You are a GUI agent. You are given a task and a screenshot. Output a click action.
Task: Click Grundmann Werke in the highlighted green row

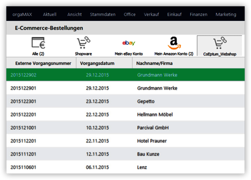coord(157,75)
